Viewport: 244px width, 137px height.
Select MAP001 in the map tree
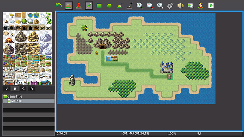coord(29,101)
